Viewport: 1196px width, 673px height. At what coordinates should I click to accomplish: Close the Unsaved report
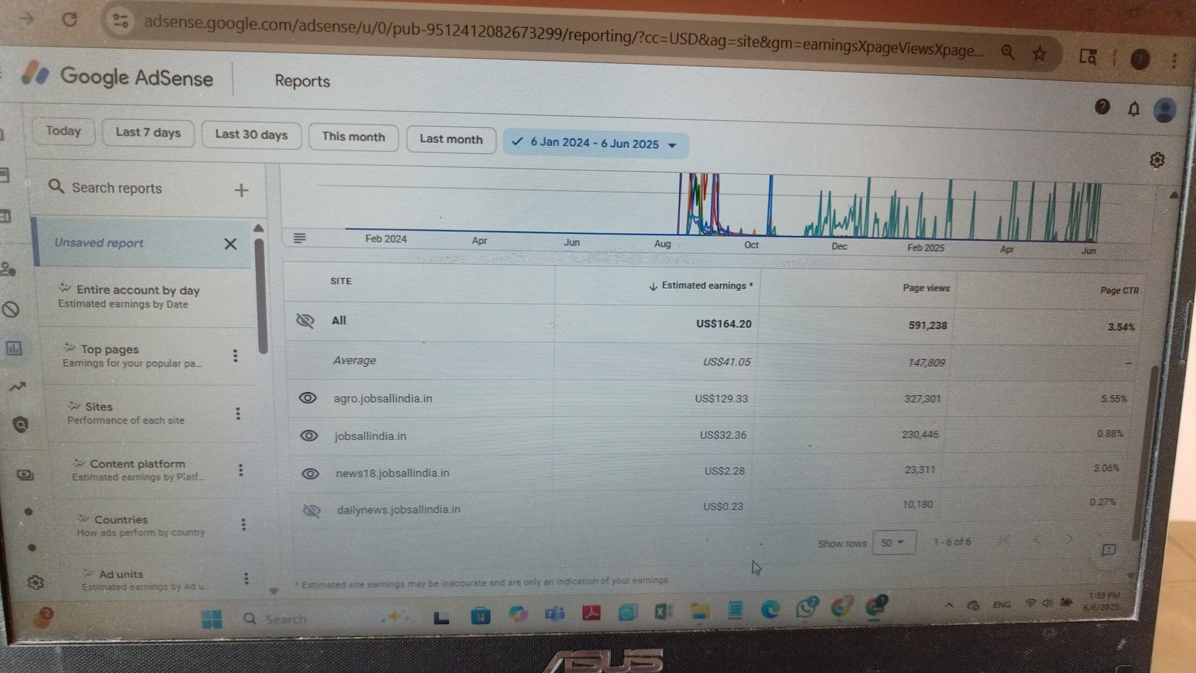coord(230,243)
